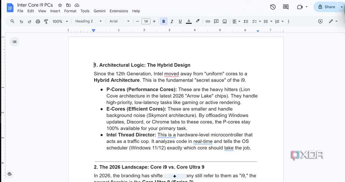Insert a link
345x182 pixels.
click(x=208, y=21)
